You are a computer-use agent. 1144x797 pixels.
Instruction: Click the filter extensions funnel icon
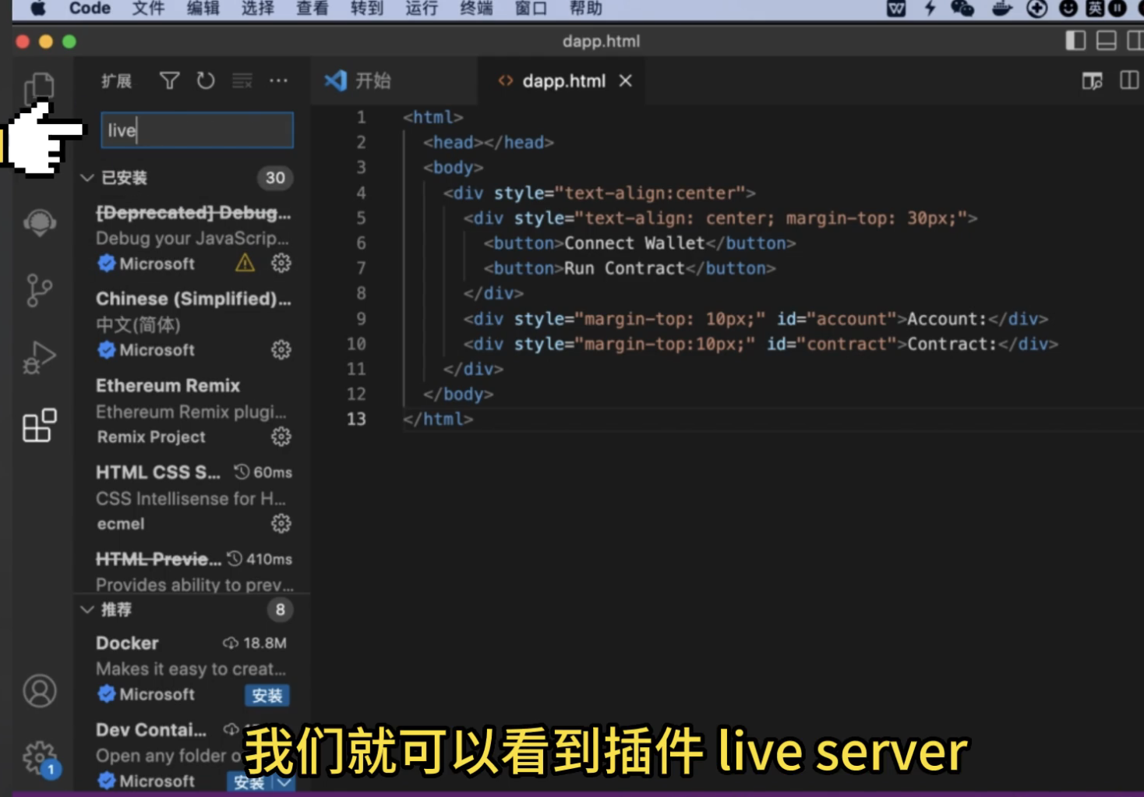coord(169,80)
